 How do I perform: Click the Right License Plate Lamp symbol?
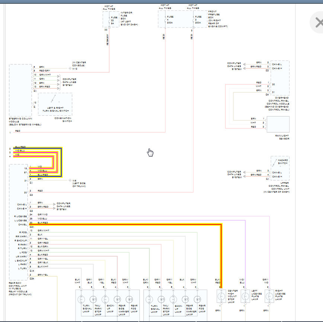pos(269,297)
